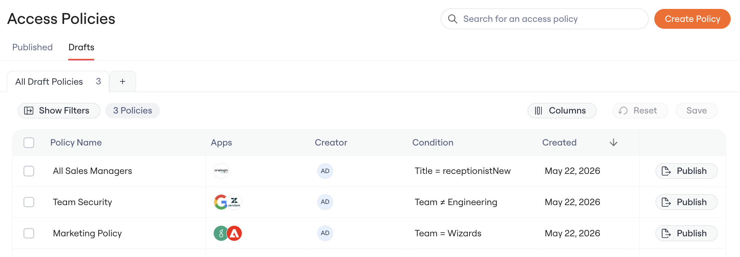Publish the All Sales Managers policy

[686, 171]
